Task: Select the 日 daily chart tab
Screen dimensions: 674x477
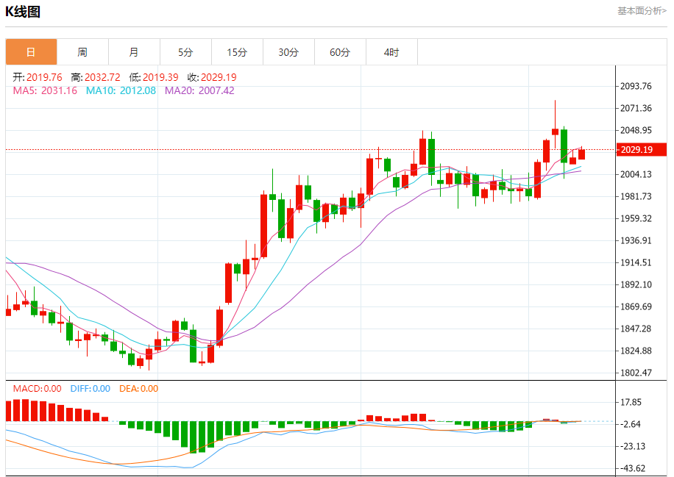Action: click(x=31, y=52)
